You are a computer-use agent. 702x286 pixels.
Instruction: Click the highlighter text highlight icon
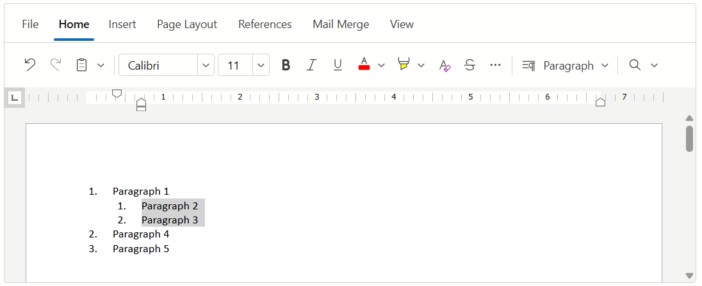pos(404,65)
